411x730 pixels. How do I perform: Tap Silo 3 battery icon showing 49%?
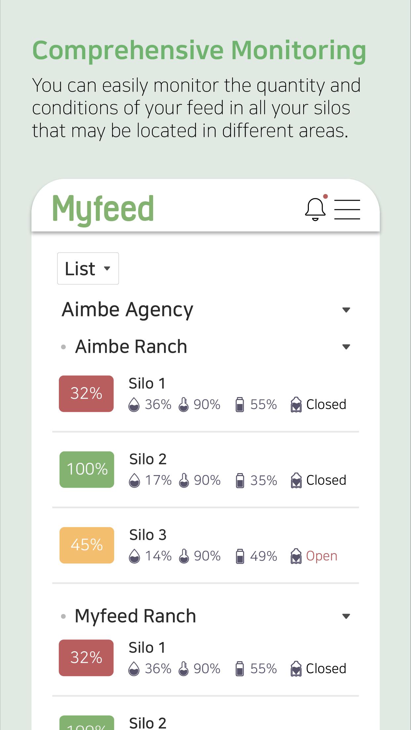point(240,556)
